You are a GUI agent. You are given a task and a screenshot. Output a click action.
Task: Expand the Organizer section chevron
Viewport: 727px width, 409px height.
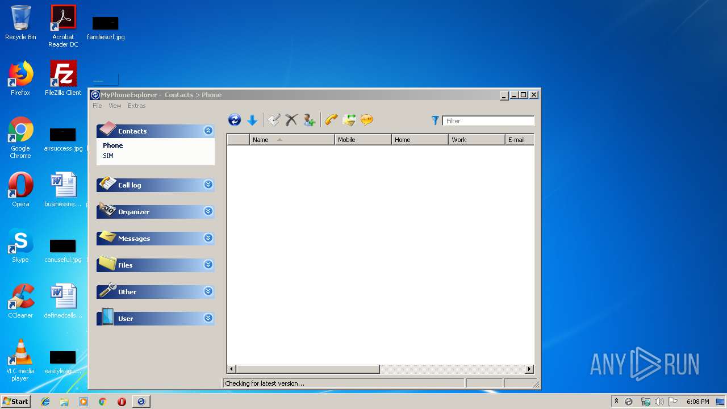pyautogui.click(x=208, y=211)
